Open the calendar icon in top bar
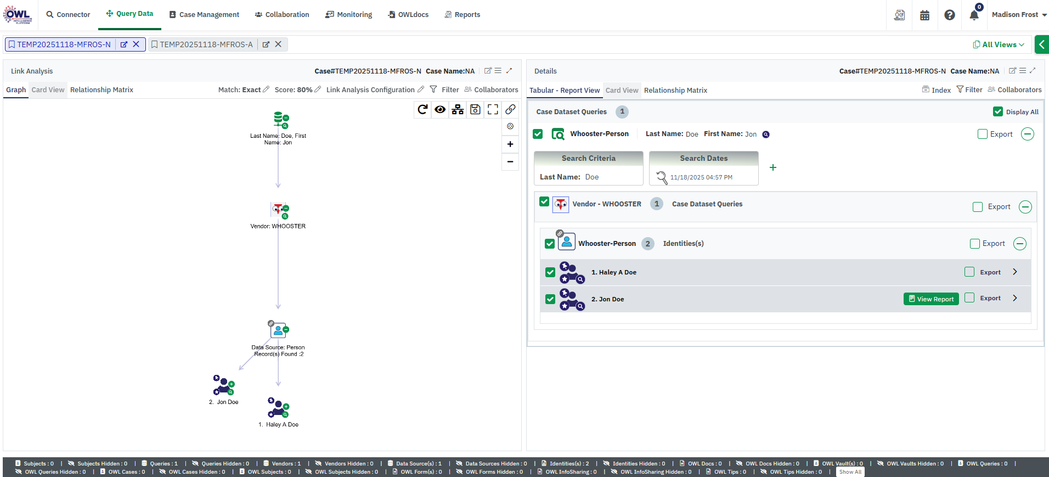1049x477 pixels. (924, 15)
